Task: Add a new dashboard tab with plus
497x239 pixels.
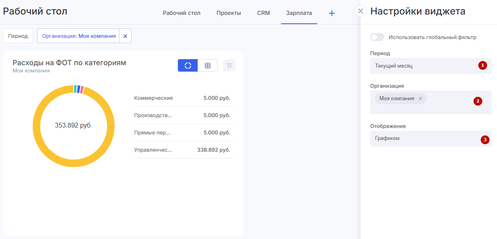Action: pyautogui.click(x=332, y=13)
